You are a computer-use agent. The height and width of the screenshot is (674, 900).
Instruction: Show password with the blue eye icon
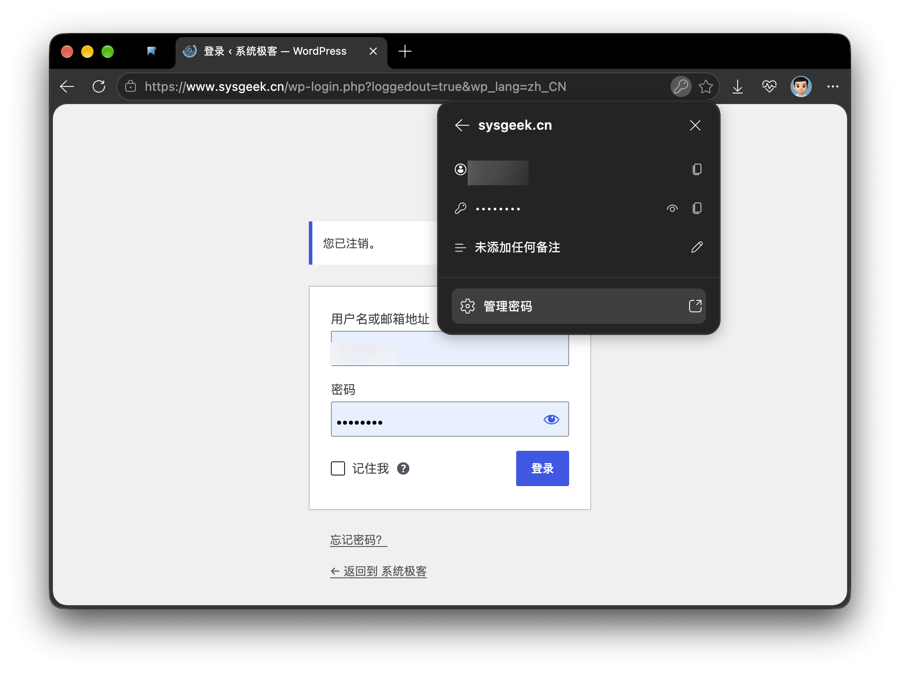551,419
